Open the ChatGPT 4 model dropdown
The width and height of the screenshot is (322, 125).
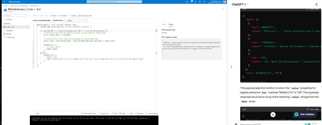point(240,4)
